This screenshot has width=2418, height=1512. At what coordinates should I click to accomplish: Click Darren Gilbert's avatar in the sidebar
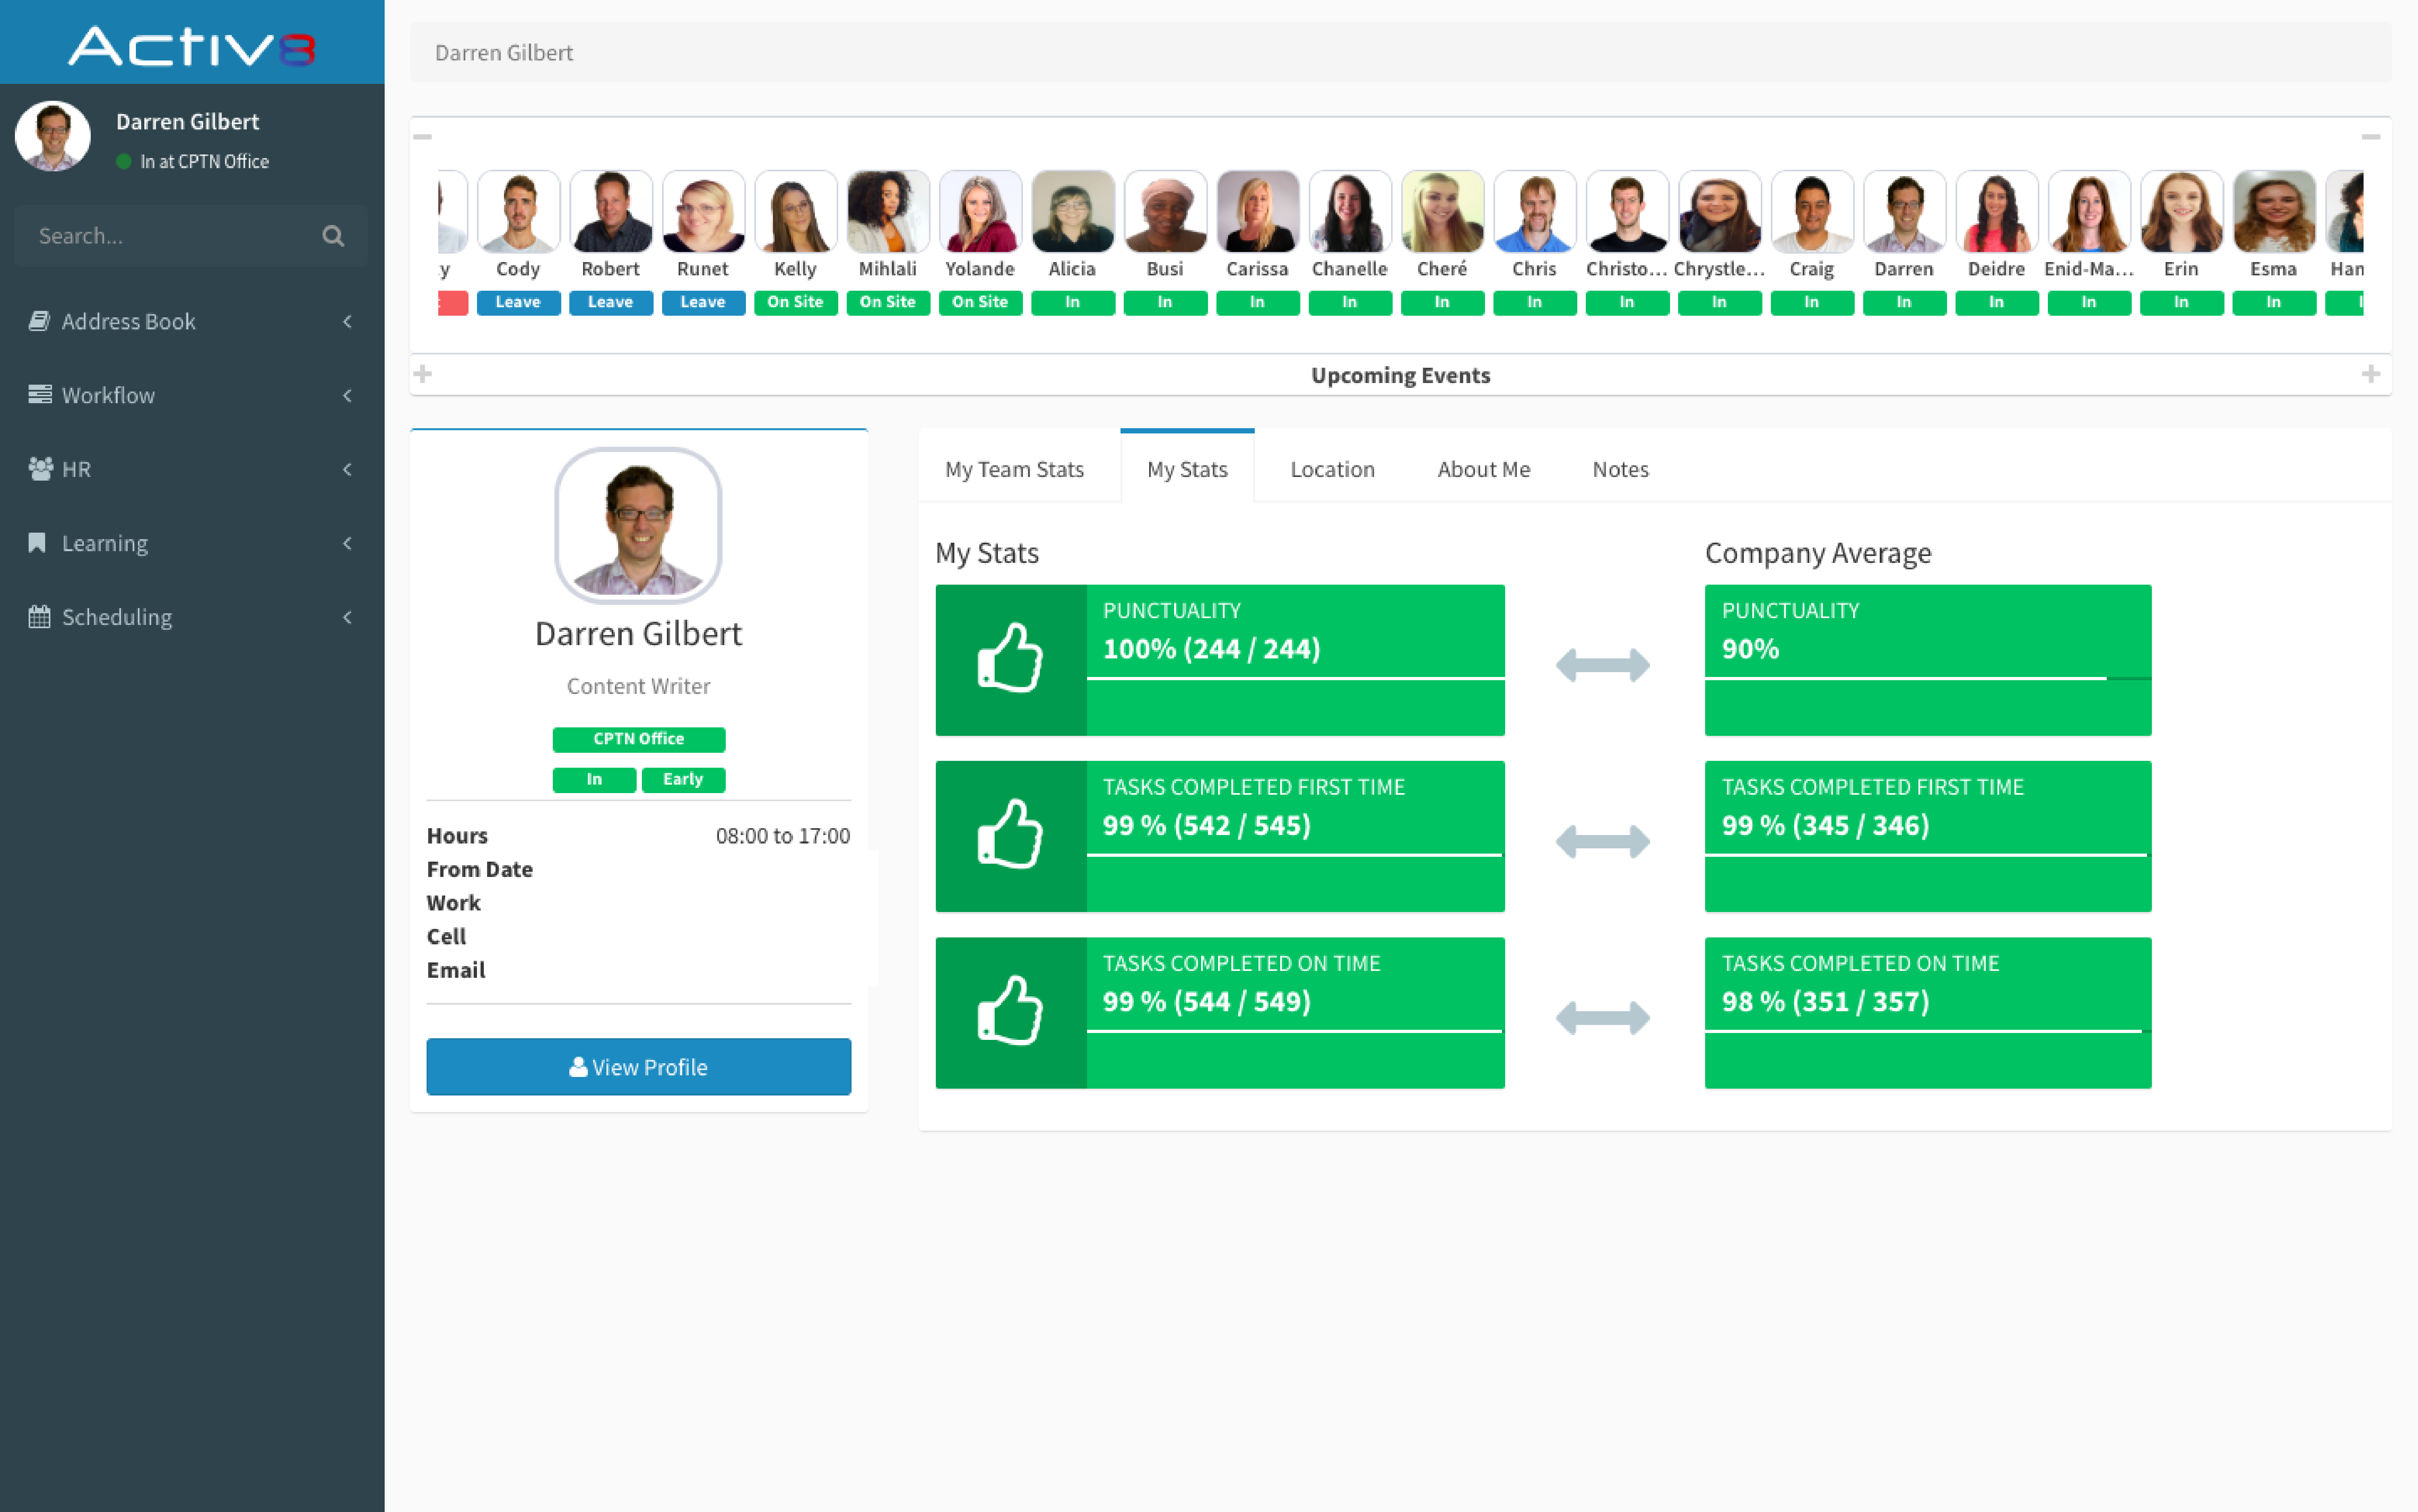click(x=53, y=136)
